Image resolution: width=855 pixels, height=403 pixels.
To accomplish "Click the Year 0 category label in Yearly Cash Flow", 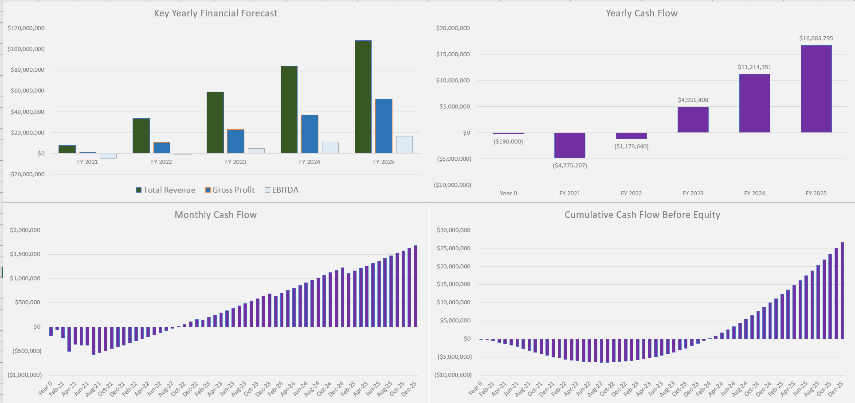I will click(508, 193).
